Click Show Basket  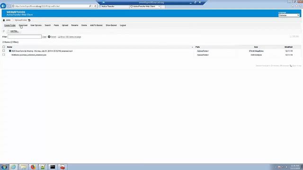coord(111,25)
